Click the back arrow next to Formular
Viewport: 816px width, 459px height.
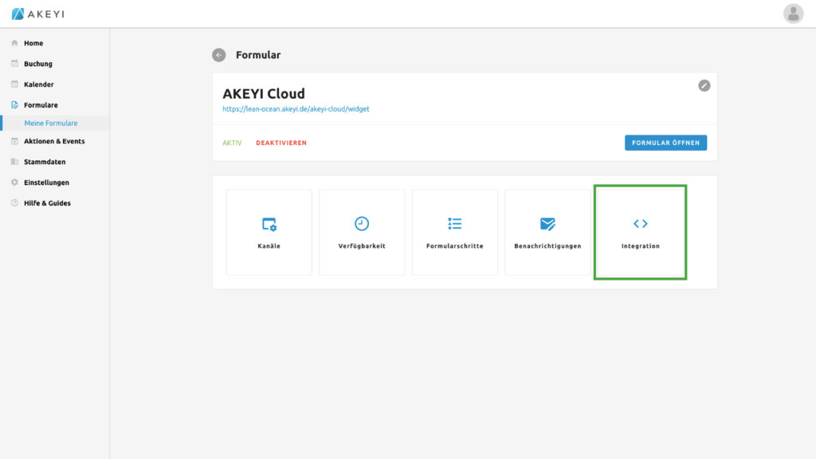click(x=218, y=55)
